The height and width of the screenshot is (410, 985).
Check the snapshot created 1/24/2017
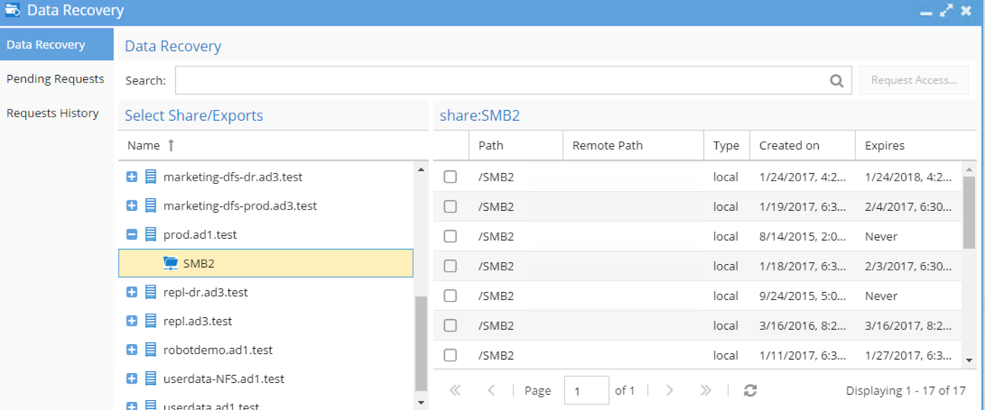[x=450, y=177]
